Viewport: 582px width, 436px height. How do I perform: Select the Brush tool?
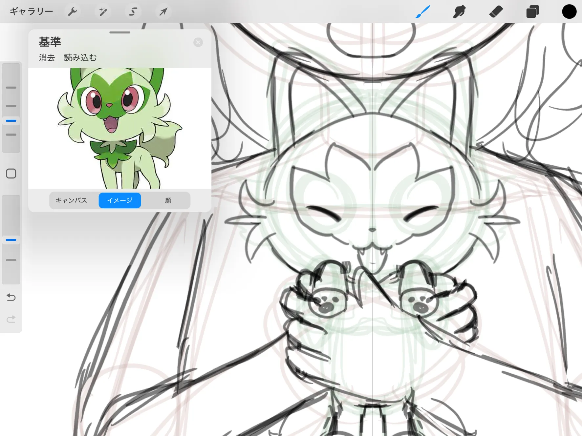point(423,12)
